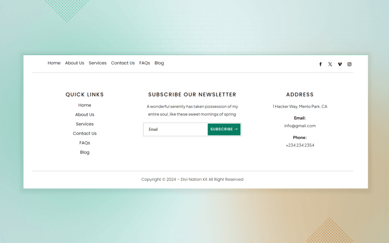Open Contact Us in top navigation menu
Image resolution: width=389 pixels, height=243 pixels.
click(x=123, y=63)
